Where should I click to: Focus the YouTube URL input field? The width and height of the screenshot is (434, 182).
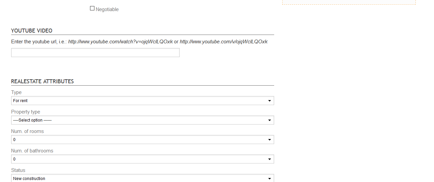pos(95,53)
